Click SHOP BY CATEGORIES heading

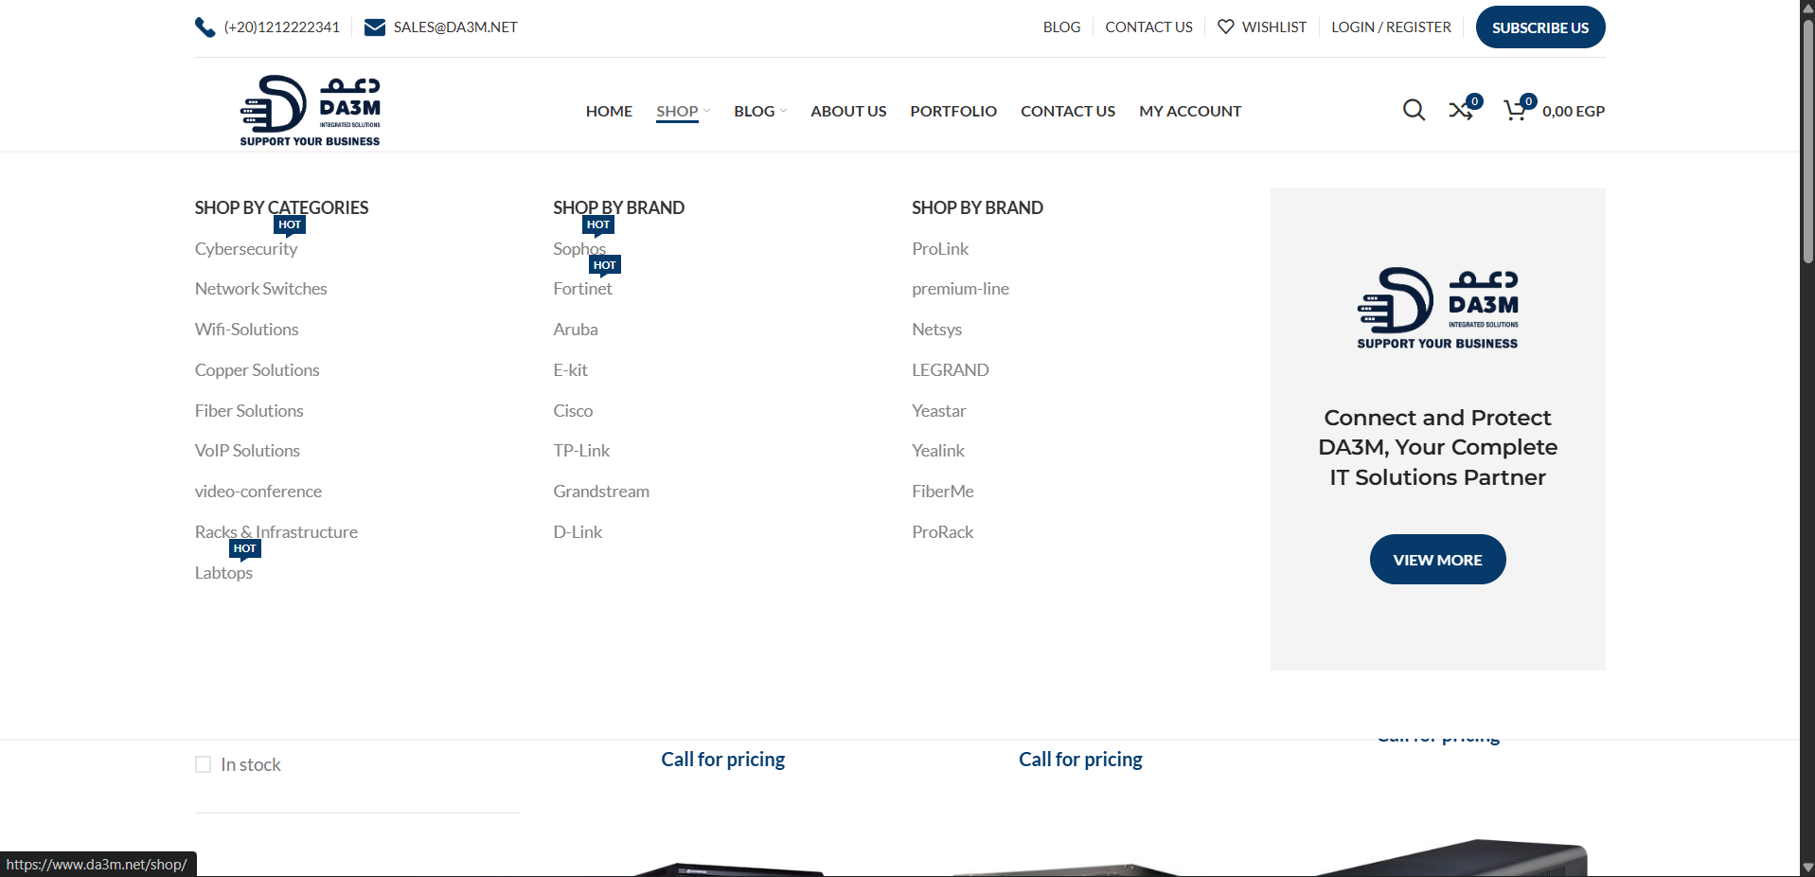tap(281, 207)
